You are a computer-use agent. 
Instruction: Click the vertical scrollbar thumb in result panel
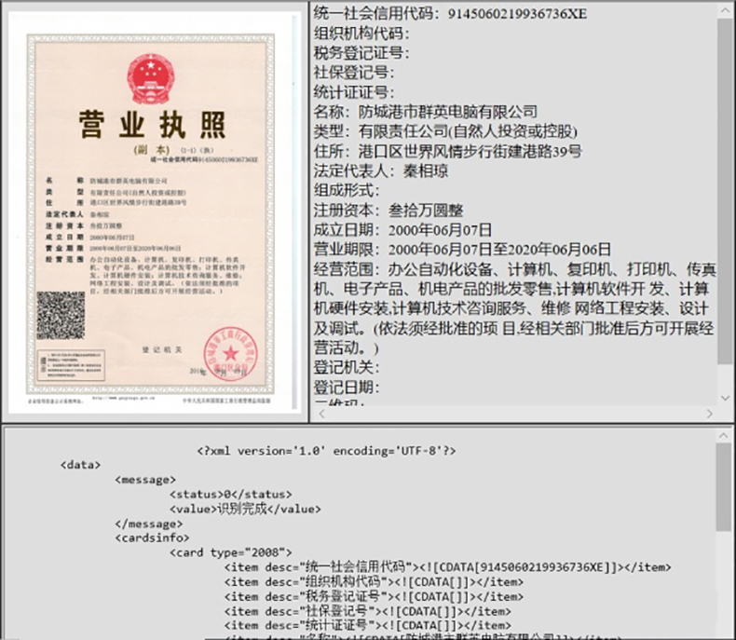725,186
